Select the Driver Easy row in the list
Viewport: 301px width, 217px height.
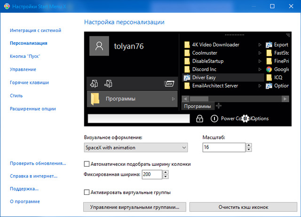[223, 78]
